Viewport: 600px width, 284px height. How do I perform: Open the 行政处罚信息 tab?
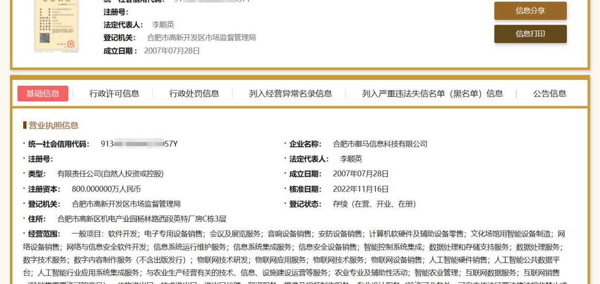click(x=194, y=94)
